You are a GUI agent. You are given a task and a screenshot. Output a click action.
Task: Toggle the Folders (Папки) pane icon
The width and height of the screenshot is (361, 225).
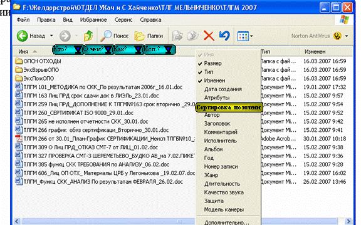139,36
